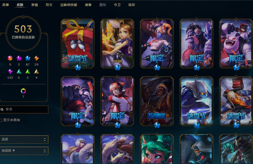Open the 符文 tab
Image resolution: width=253 pixels, height=164 pixels.
[49, 5]
